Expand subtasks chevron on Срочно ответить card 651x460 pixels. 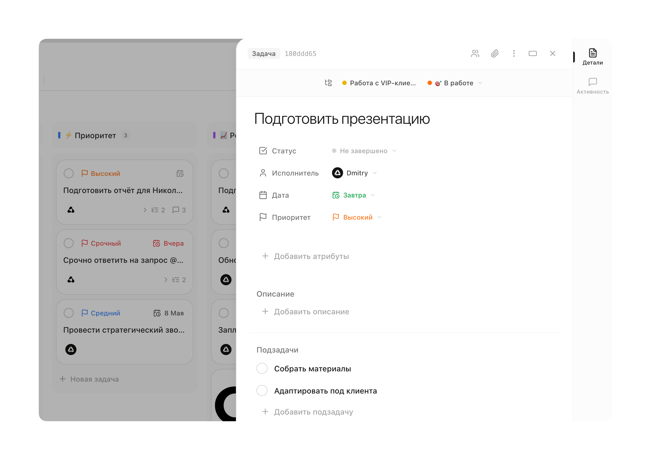pos(166,280)
